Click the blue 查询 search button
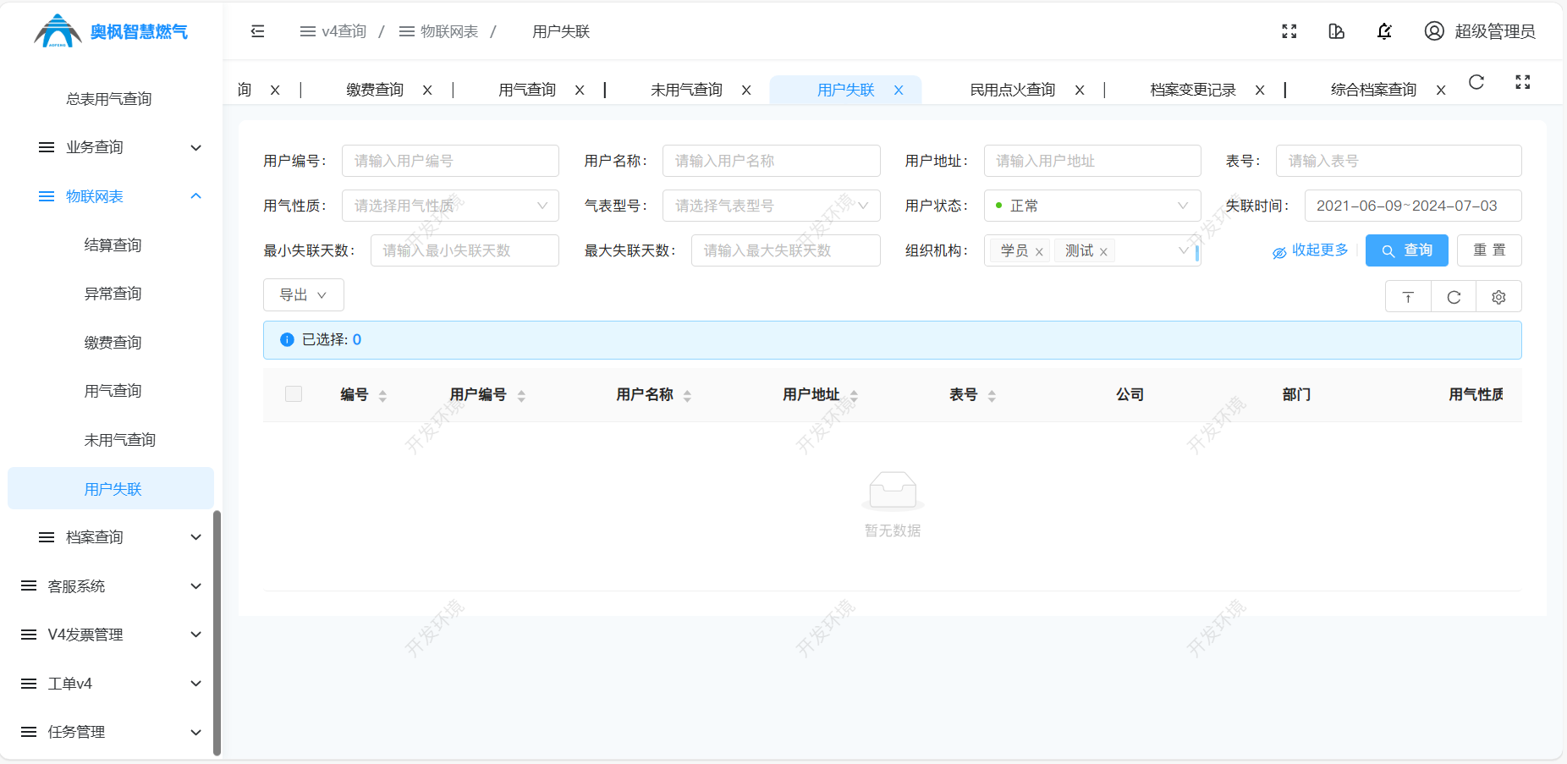The width and height of the screenshot is (1567, 764). pos(1406,250)
